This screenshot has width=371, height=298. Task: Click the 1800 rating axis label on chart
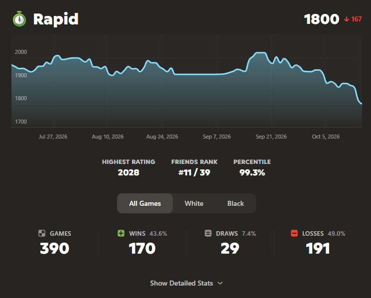pos(21,98)
